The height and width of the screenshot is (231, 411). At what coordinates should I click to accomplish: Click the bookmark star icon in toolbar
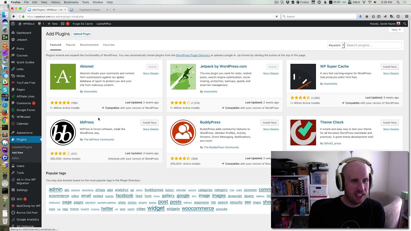[x=373, y=16]
